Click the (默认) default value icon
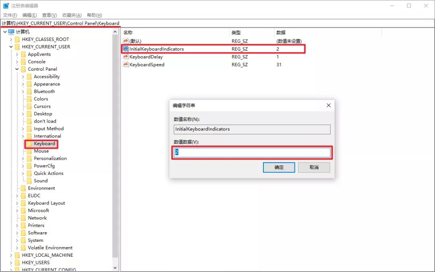435x272 pixels. pyautogui.click(x=126, y=41)
